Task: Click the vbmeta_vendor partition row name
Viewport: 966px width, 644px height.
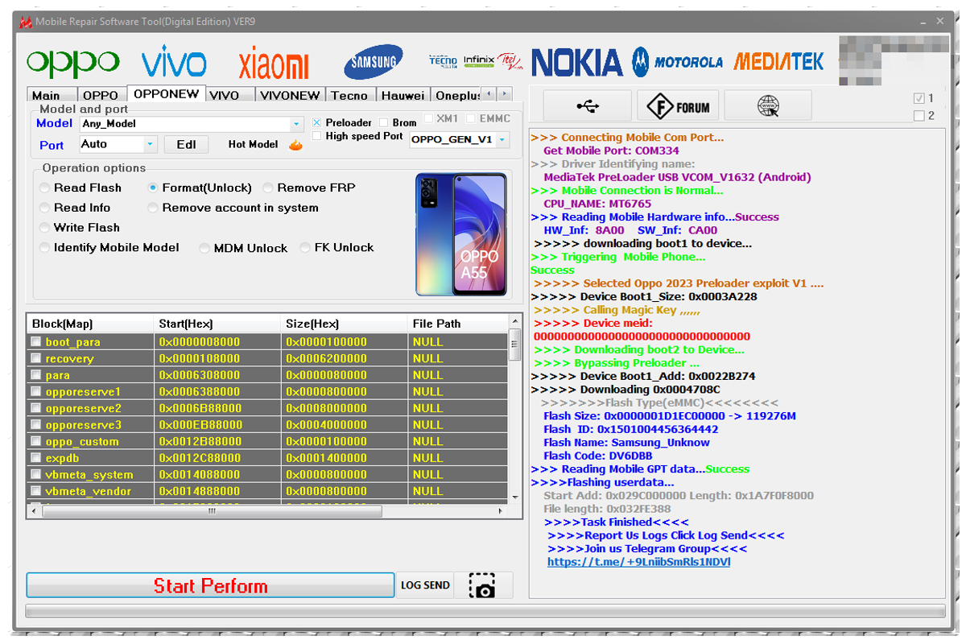Action: (89, 491)
